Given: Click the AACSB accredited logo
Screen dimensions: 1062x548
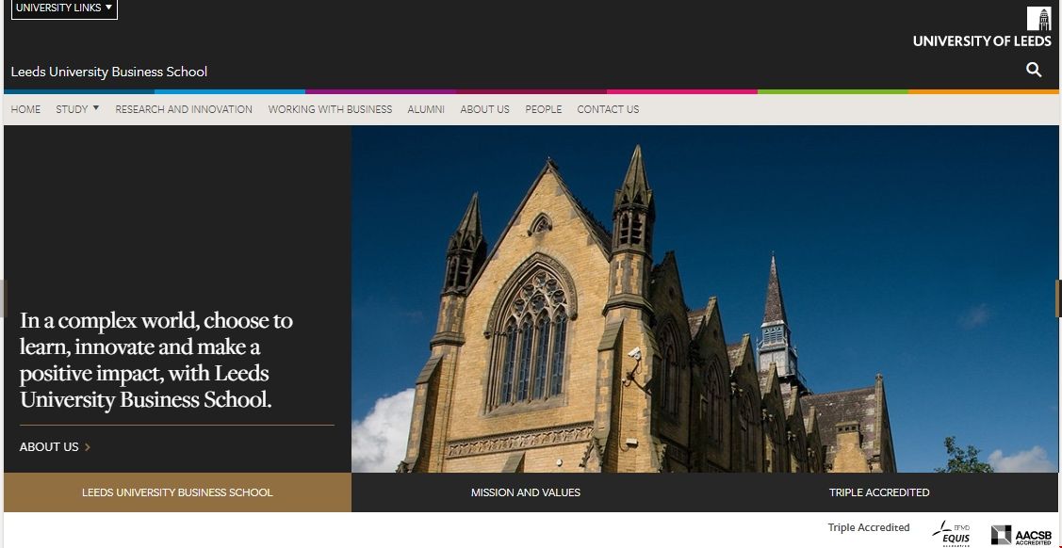Looking at the screenshot, I should [1021, 535].
